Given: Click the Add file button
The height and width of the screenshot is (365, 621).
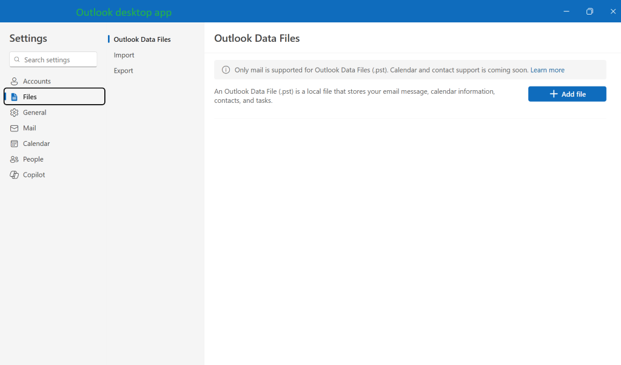Looking at the screenshot, I should tap(567, 94).
